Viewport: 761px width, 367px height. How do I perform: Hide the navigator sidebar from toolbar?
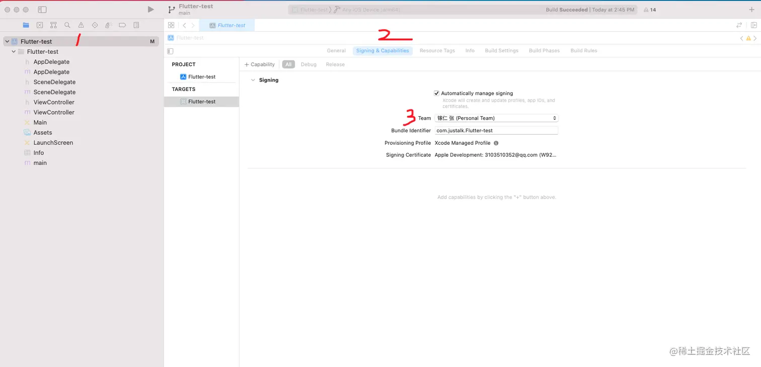point(42,10)
